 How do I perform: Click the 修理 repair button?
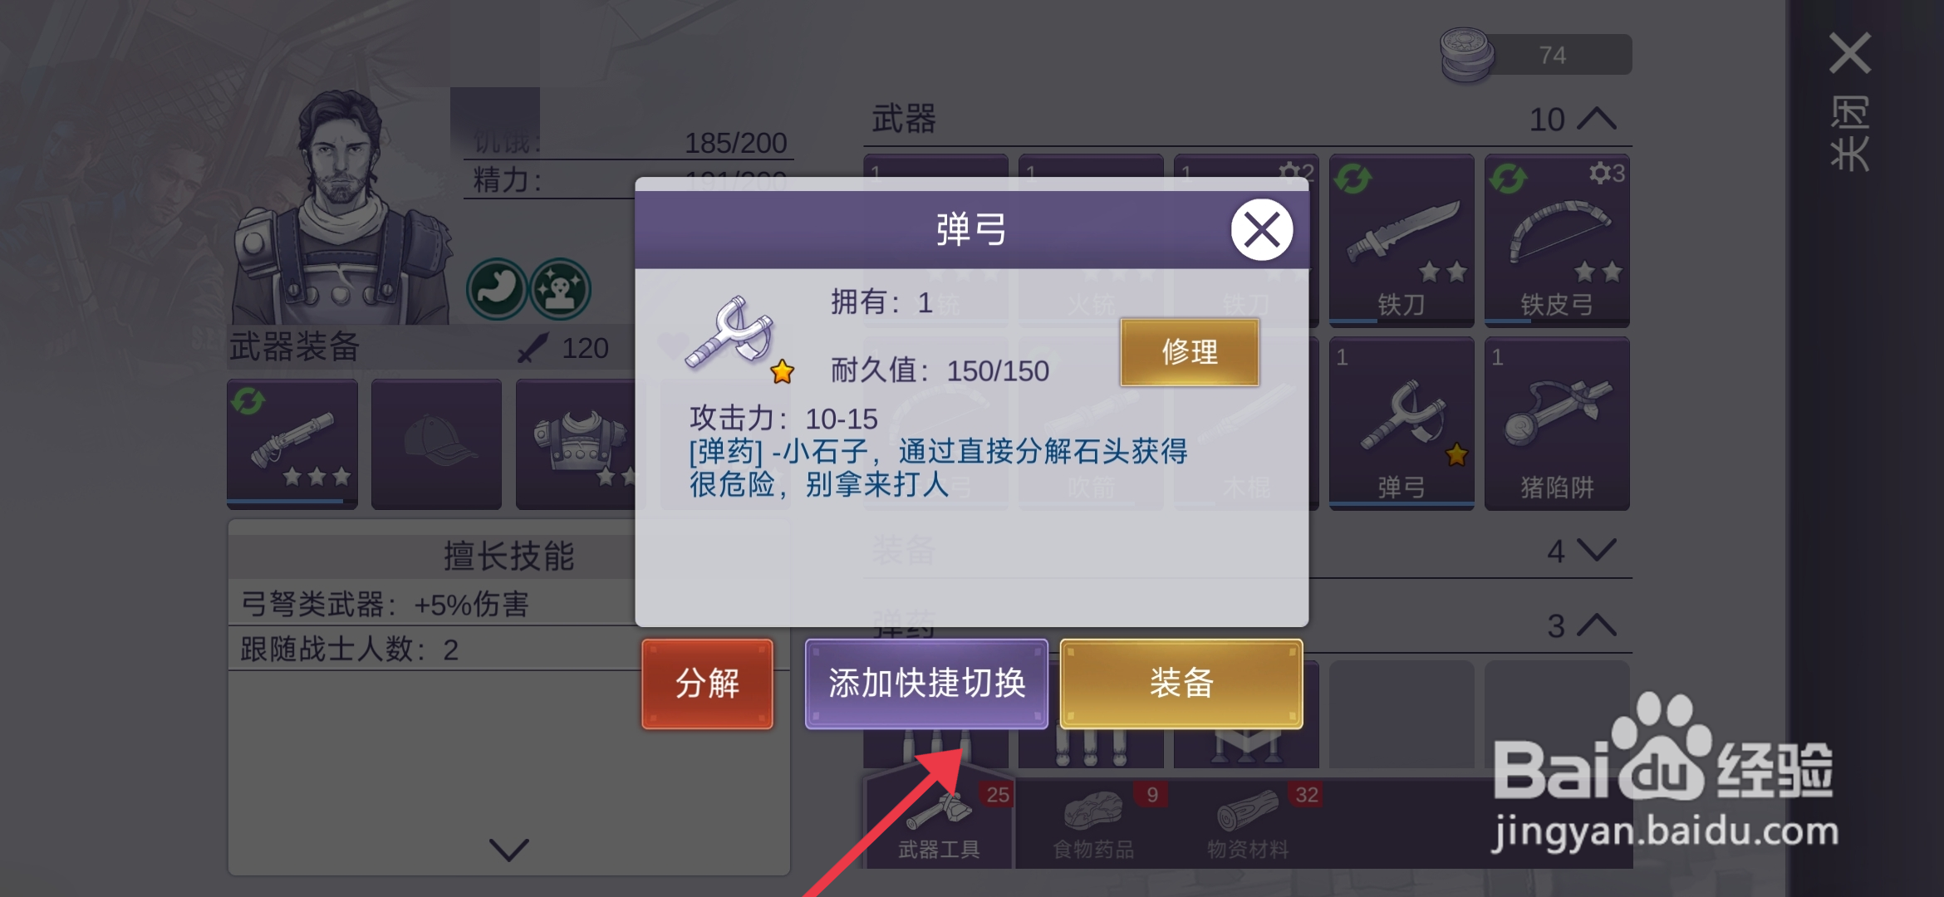coord(1190,352)
